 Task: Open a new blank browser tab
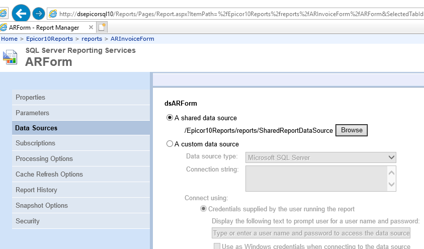(103, 28)
